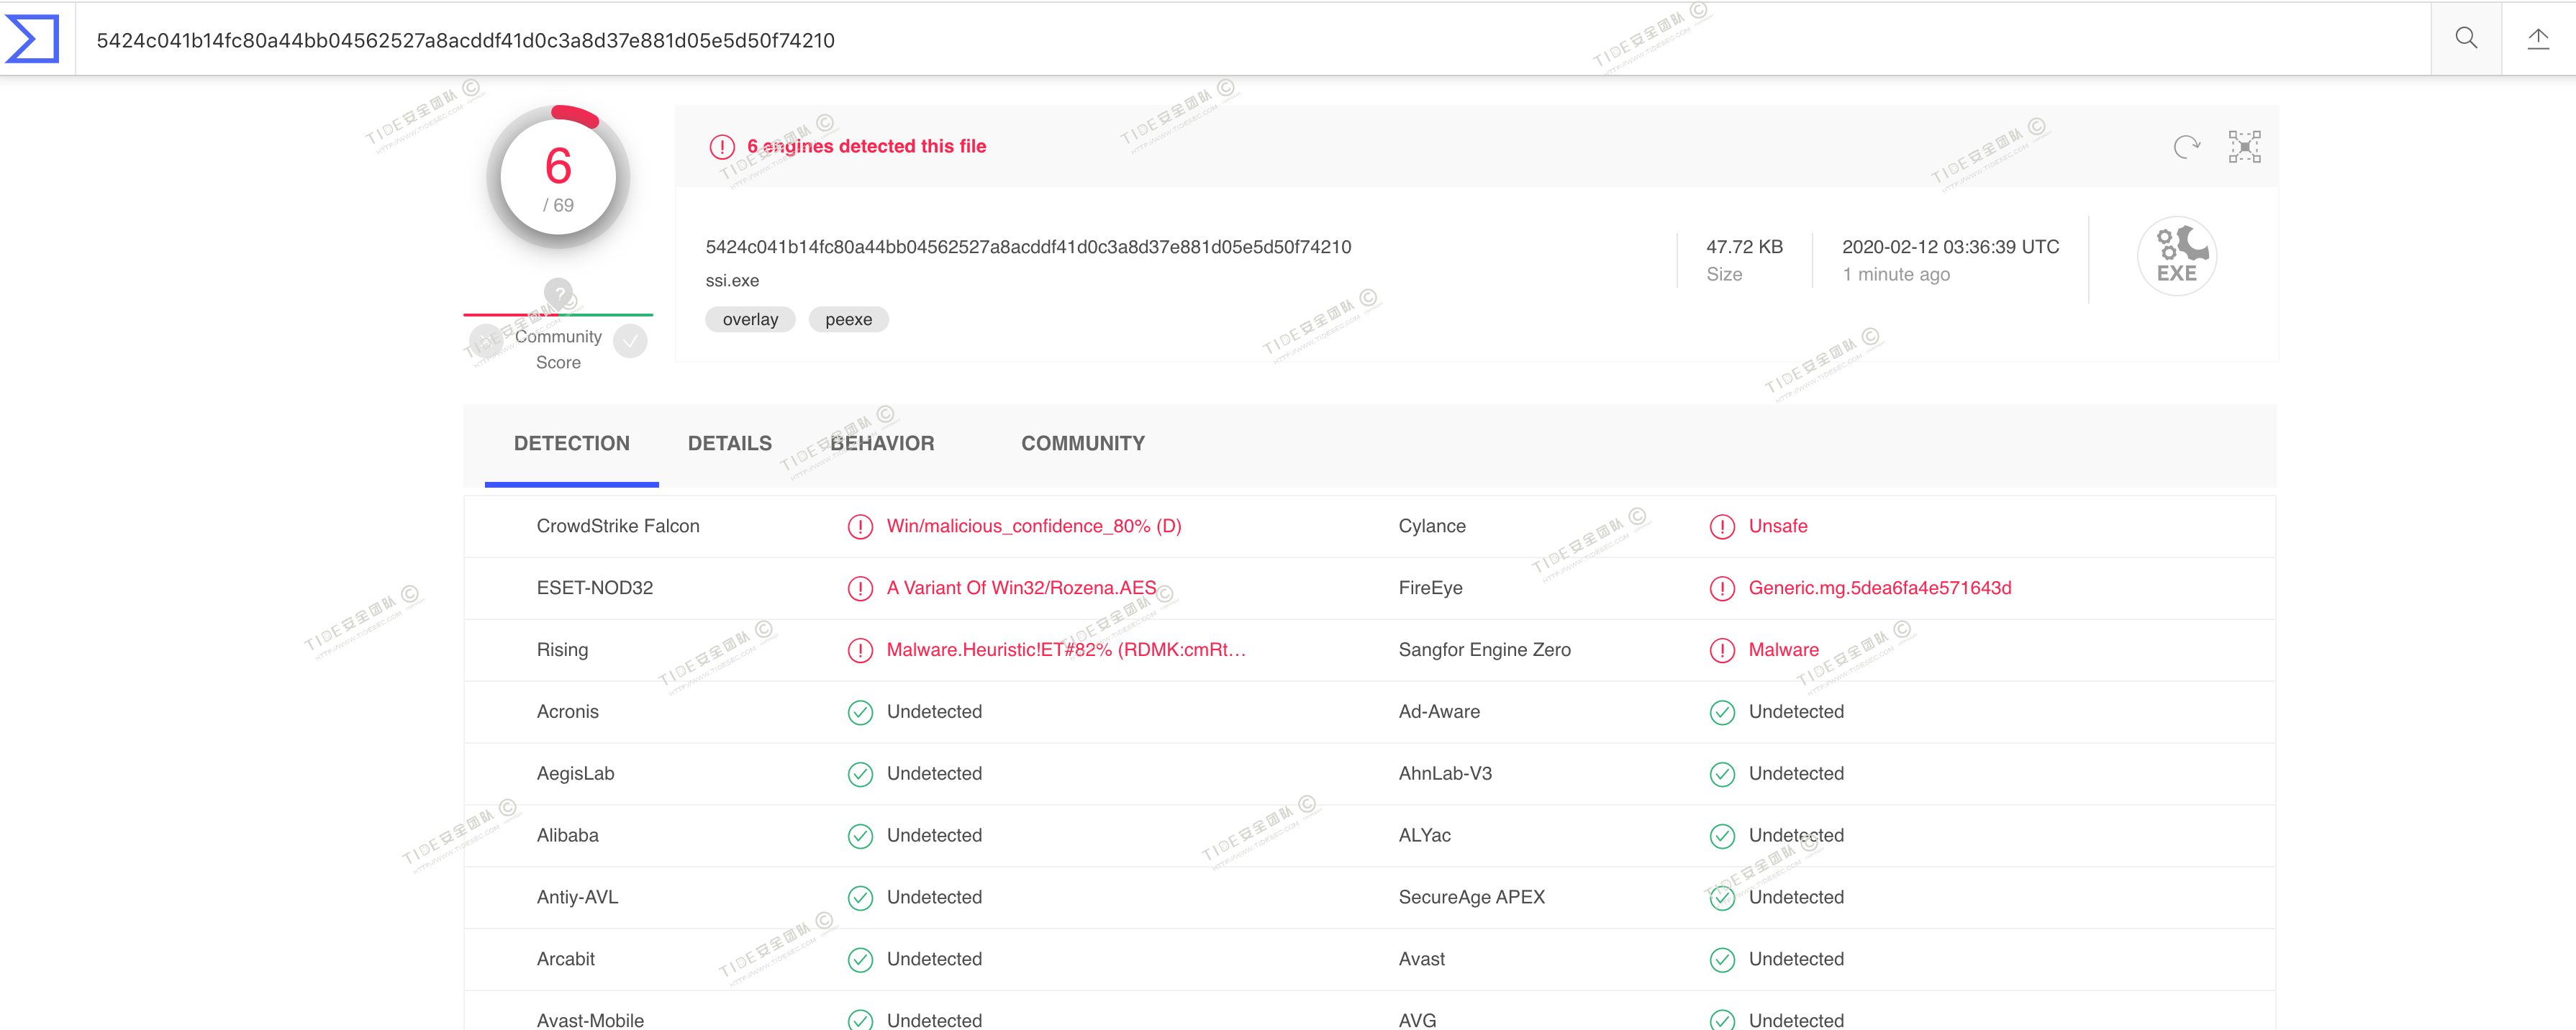Click the hash search input field
The height and width of the screenshot is (1030, 2576).
click(1200, 40)
